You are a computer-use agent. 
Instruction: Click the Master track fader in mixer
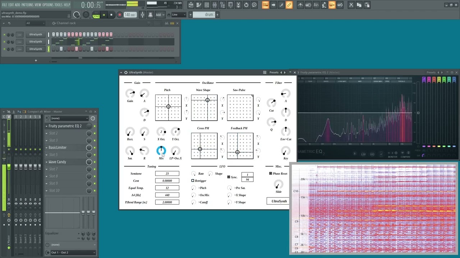pos(9,167)
